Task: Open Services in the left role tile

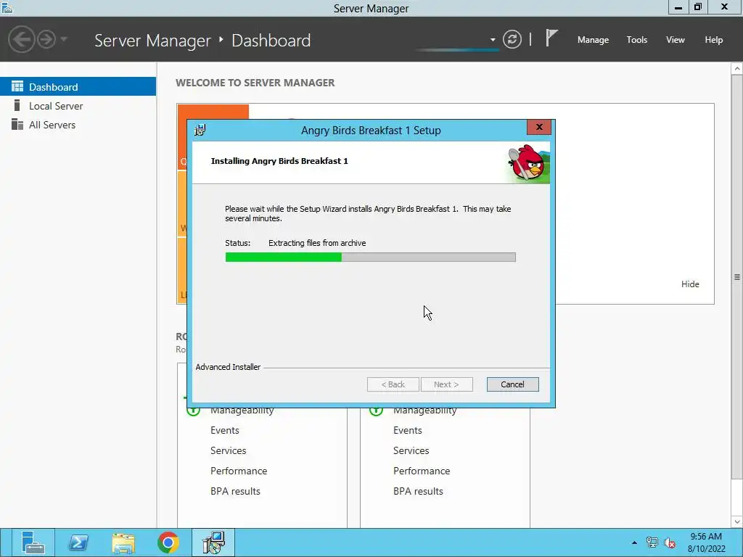Action: pos(228,450)
